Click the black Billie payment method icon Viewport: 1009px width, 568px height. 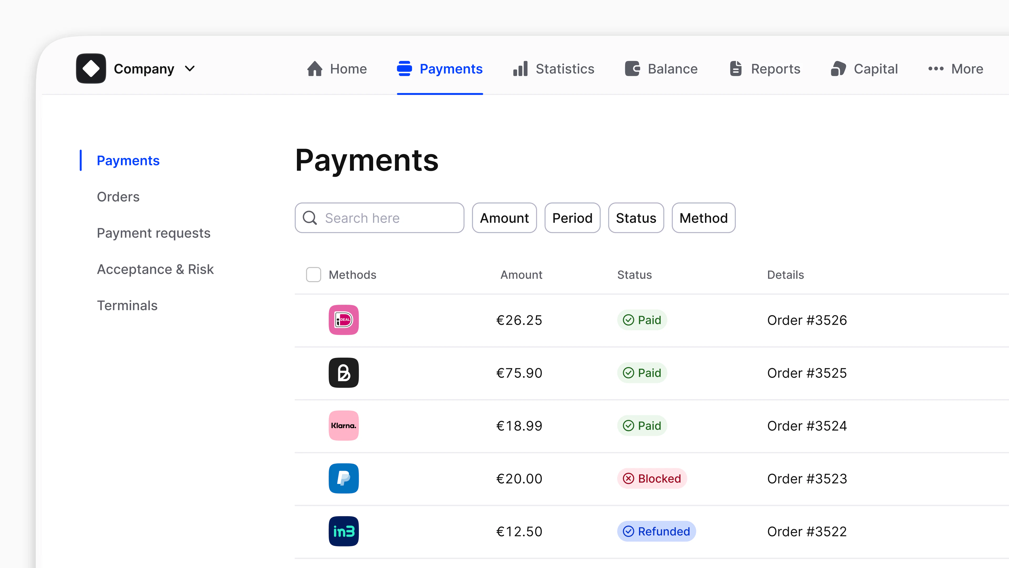click(x=343, y=373)
